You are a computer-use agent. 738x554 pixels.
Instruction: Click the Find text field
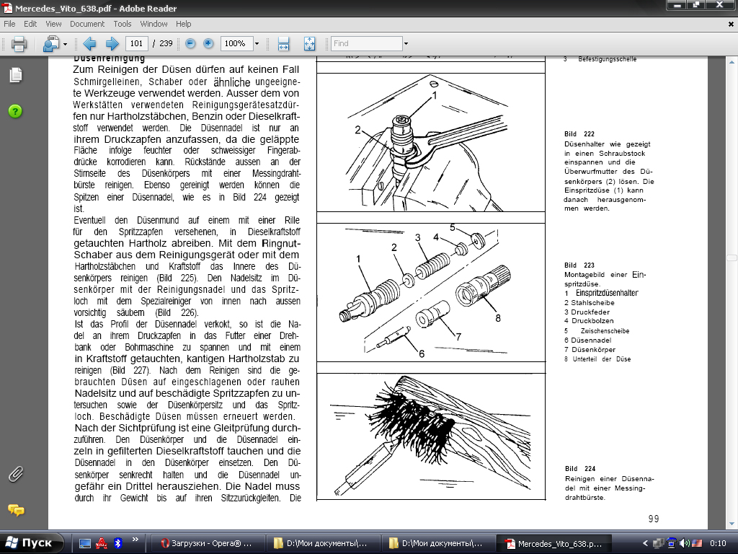click(x=367, y=44)
